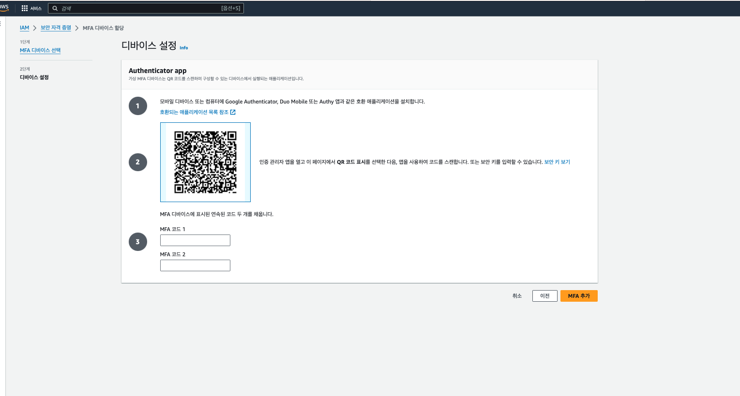Open the Info link beside heading
740x396 pixels.
point(184,48)
